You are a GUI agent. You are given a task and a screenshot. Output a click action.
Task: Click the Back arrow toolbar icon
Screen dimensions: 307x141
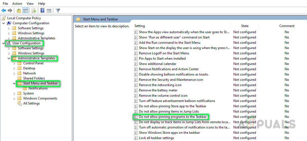4,10
